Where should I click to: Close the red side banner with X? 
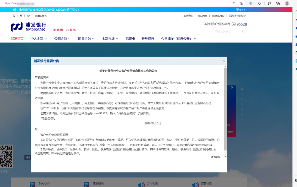pyautogui.click(x=232, y=87)
